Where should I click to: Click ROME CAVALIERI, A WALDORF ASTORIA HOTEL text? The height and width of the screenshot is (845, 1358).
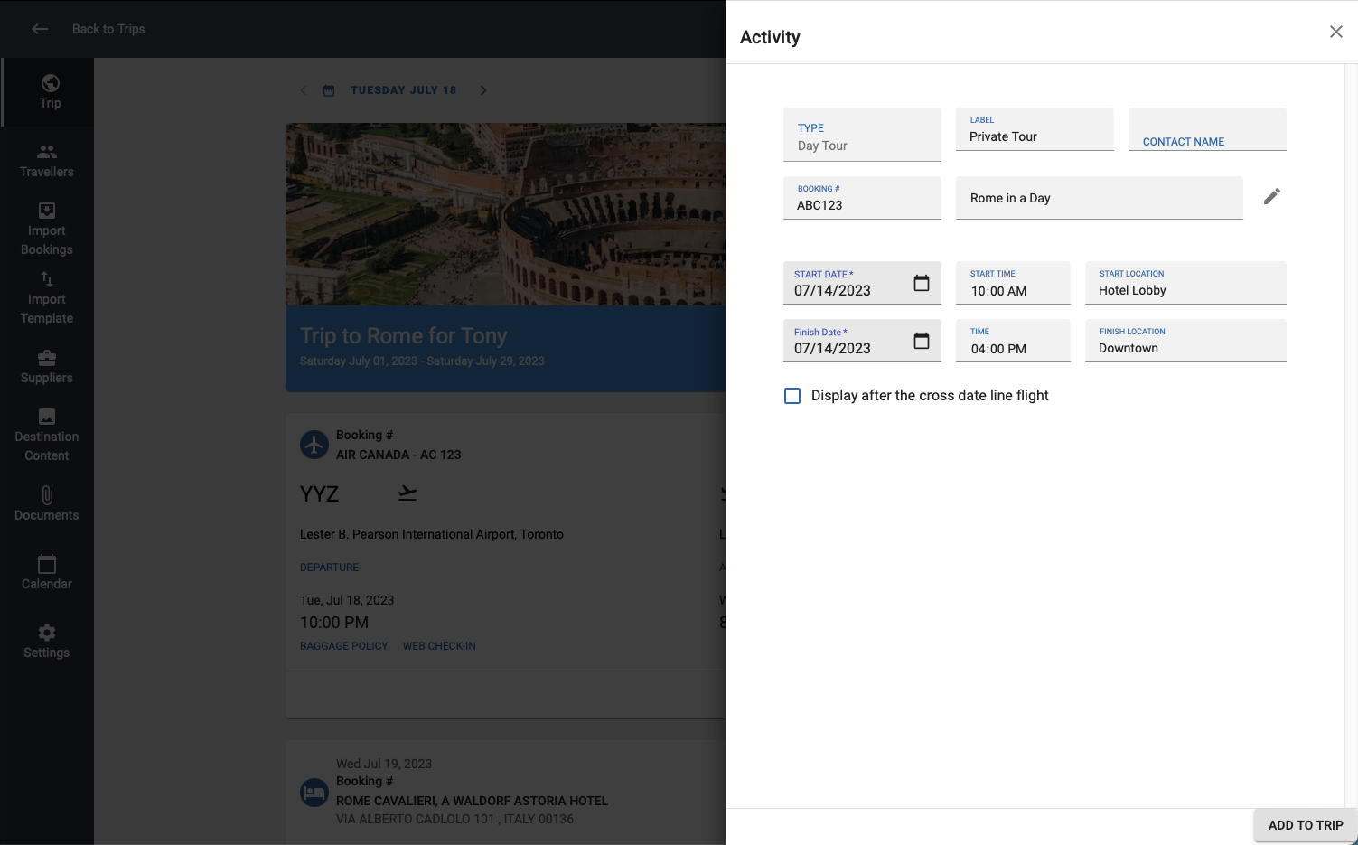click(472, 801)
